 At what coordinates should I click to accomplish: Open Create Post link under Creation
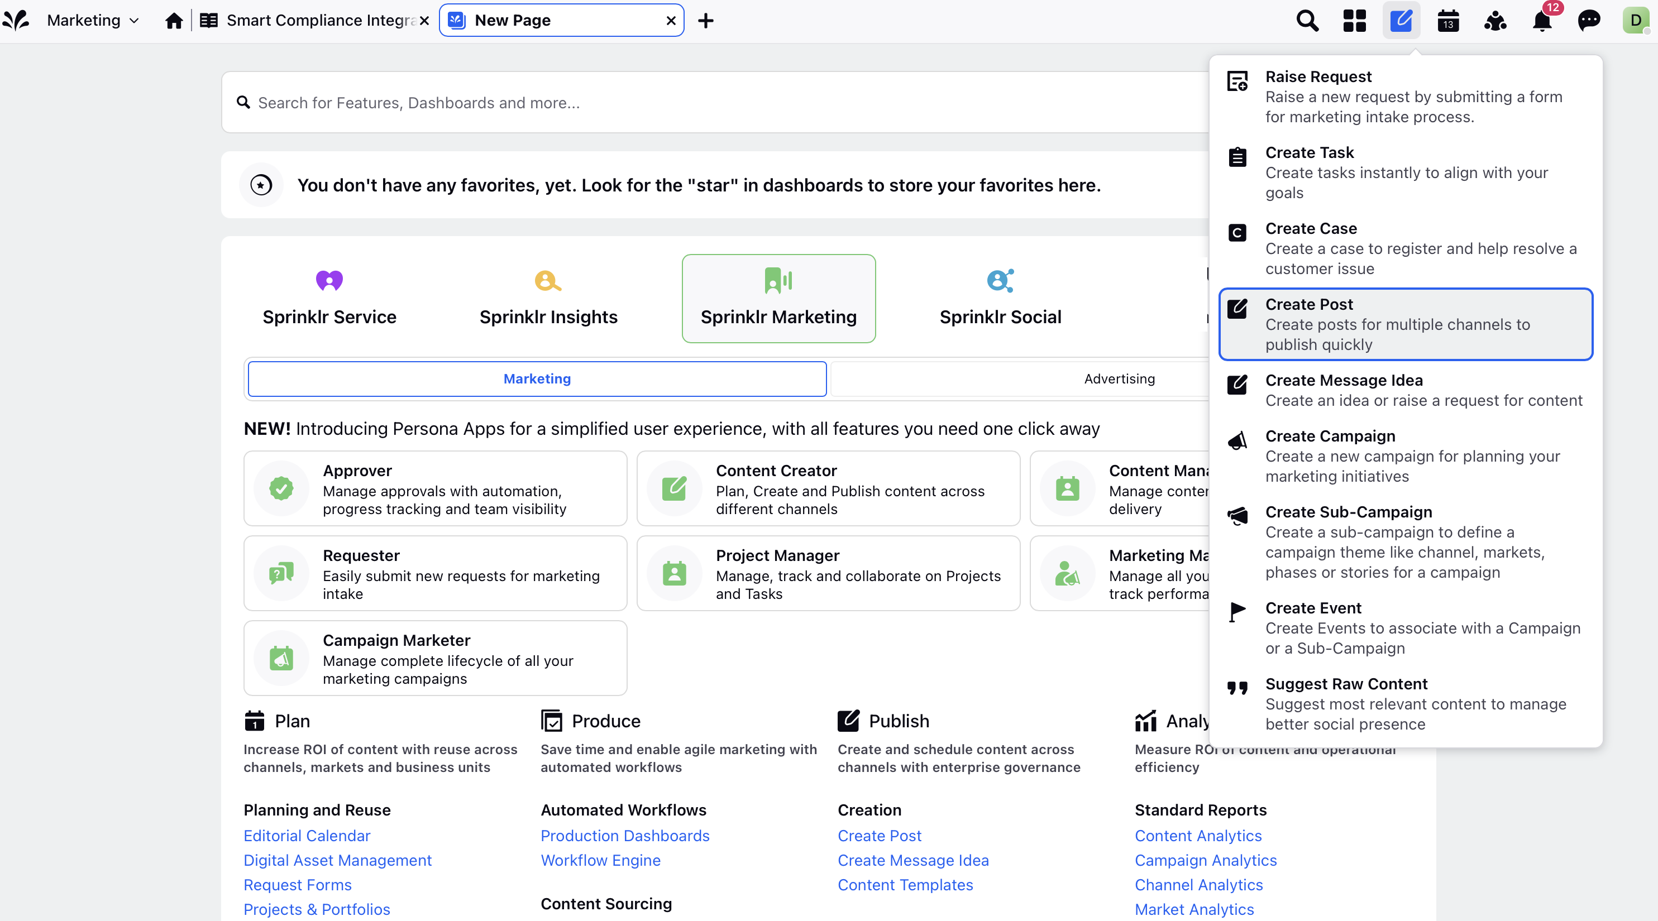(879, 836)
